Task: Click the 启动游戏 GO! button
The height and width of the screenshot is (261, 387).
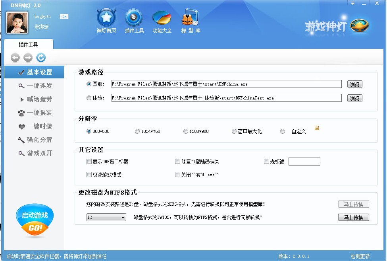Action: [x=35, y=220]
